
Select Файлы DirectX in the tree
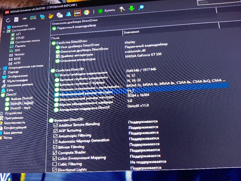tap(22, 99)
